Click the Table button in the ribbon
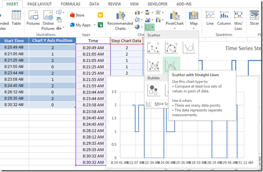 16,18
